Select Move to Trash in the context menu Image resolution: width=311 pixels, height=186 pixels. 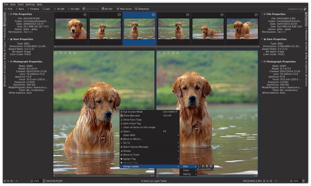coord(131,155)
